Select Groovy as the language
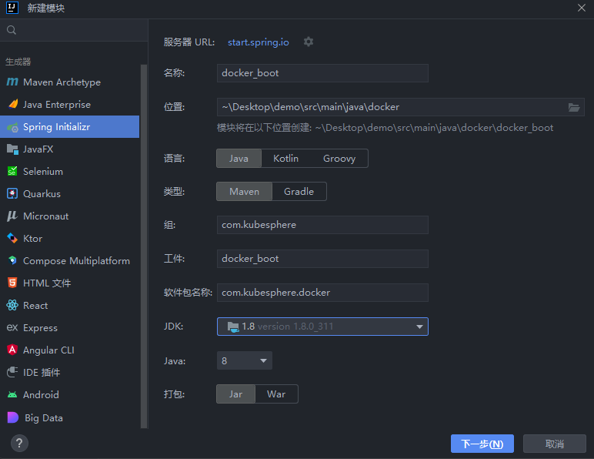 [339, 159]
